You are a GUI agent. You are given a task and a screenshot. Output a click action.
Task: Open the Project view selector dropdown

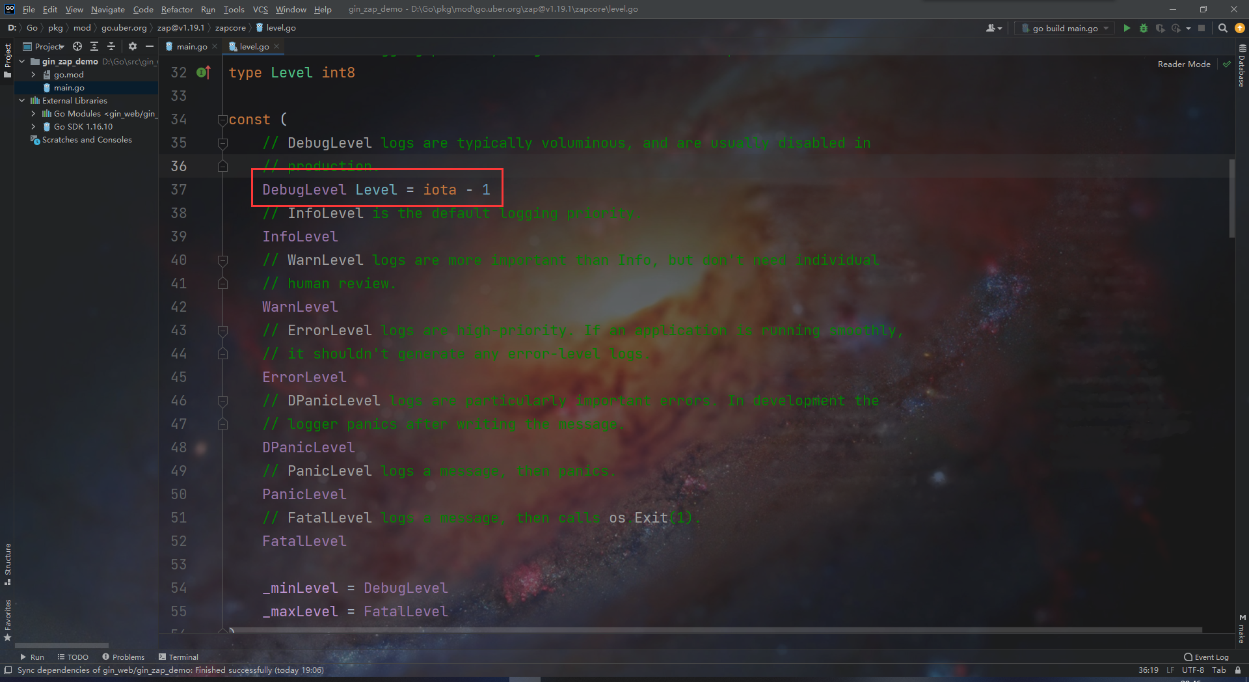click(44, 46)
